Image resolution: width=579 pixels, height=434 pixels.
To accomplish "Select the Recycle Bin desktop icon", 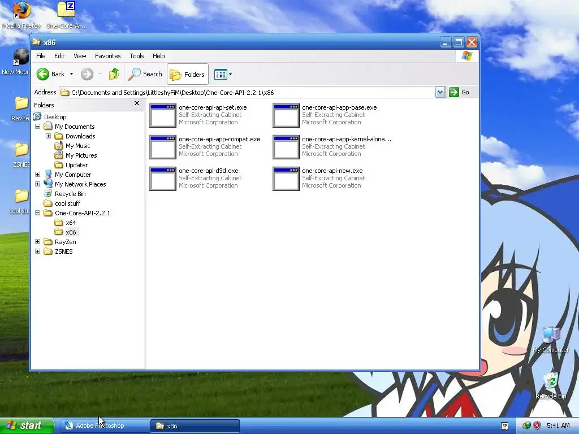I will (x=551, y=386).
